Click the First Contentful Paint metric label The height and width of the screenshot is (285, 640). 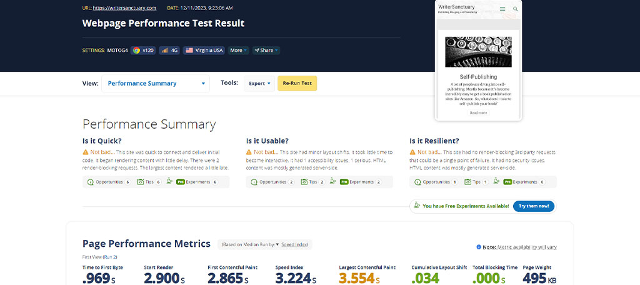point(232,267)
